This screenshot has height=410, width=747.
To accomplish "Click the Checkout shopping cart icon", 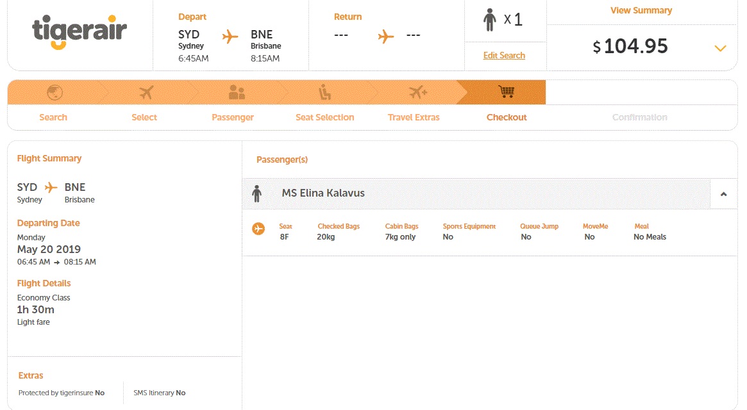I will [507, 92].
